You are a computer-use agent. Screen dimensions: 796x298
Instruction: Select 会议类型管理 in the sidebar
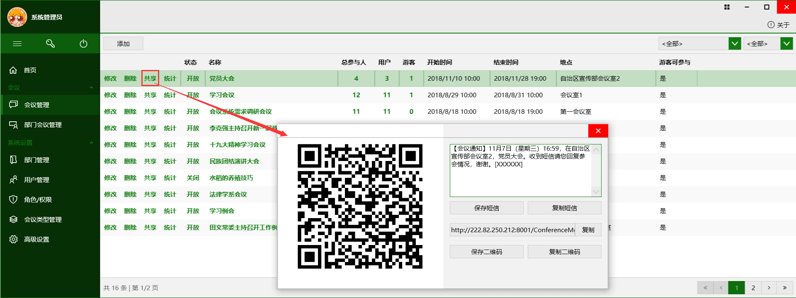click(43, 219)
